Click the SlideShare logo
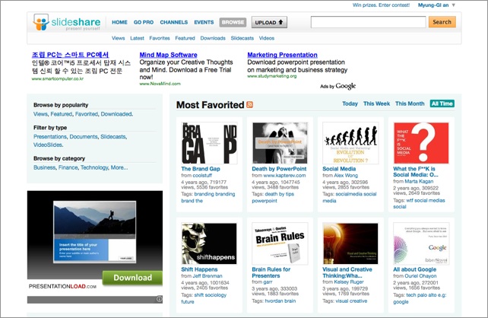 67,22
